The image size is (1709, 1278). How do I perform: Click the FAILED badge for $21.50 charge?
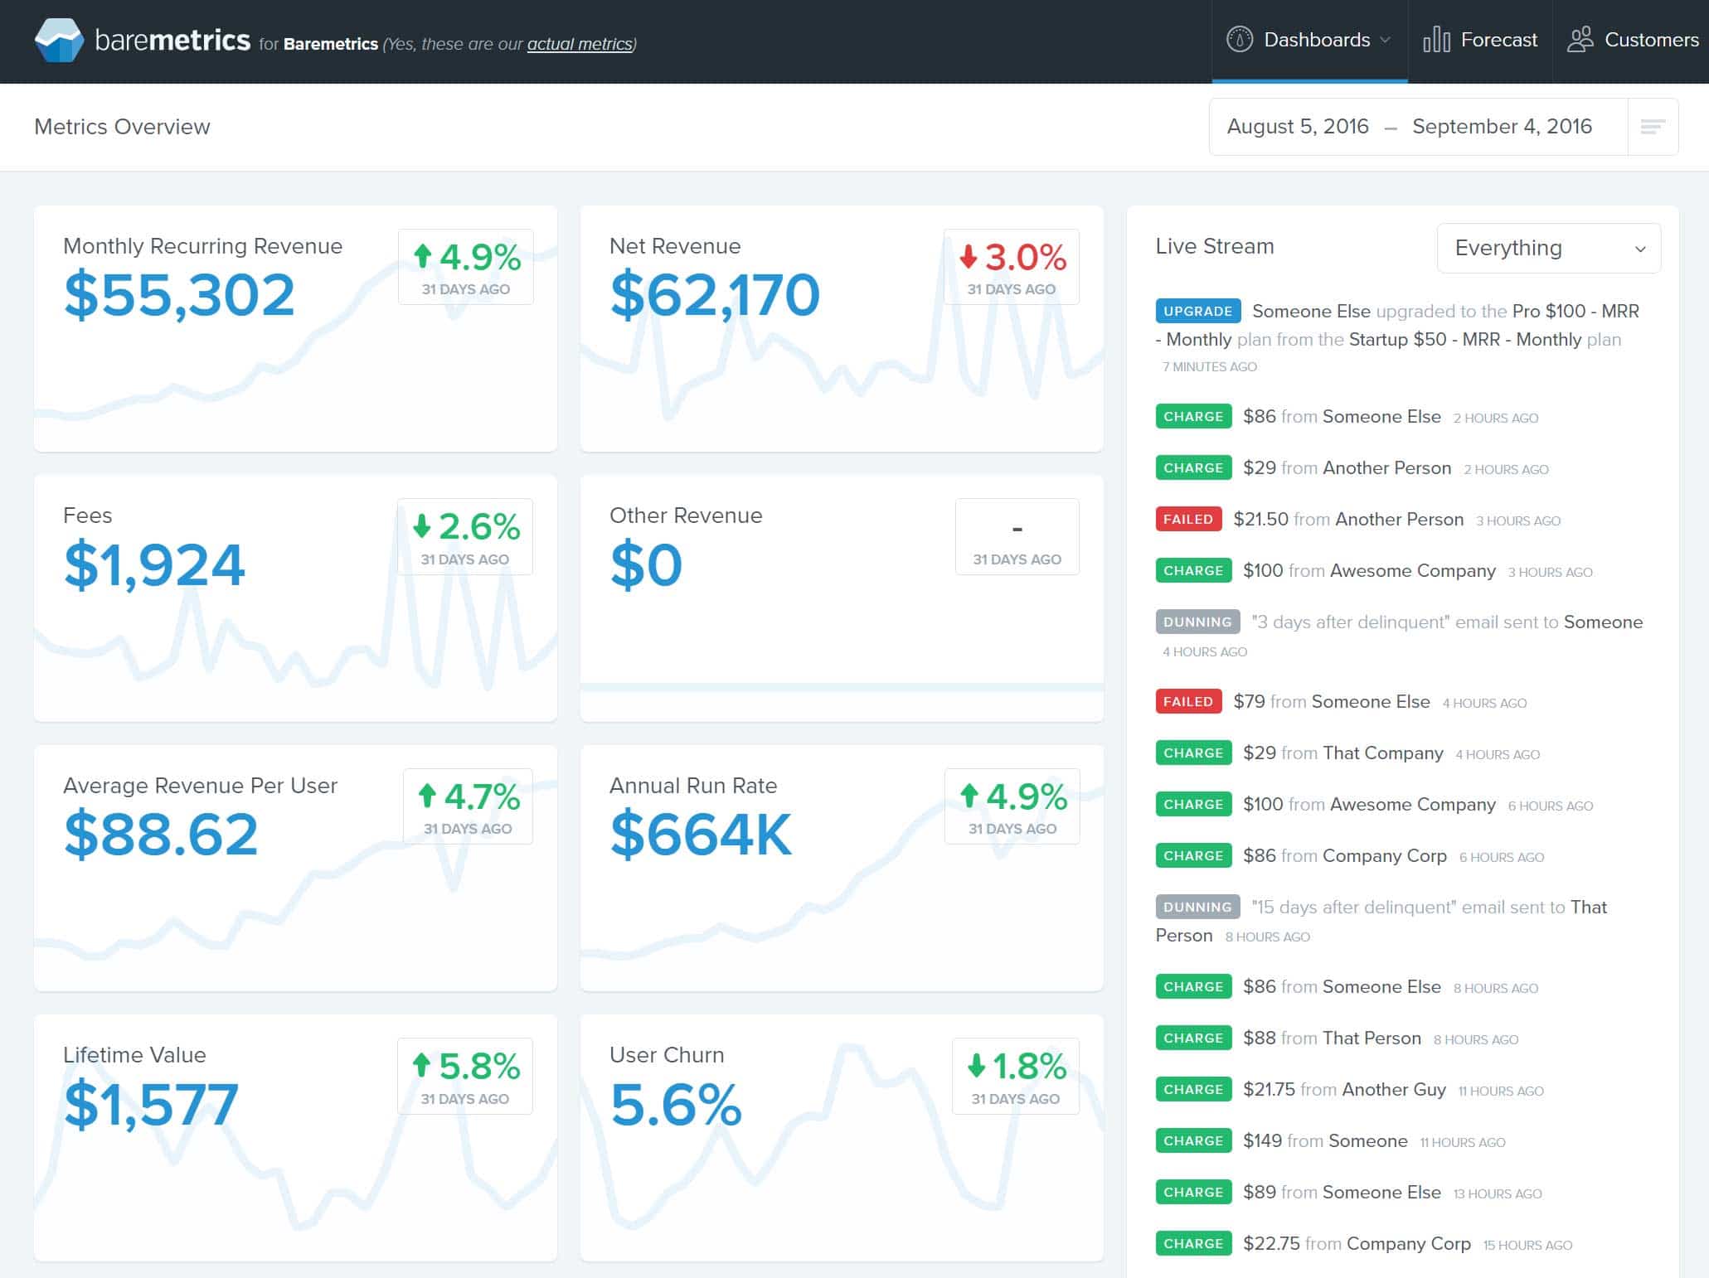click(x=1188, y=519)
